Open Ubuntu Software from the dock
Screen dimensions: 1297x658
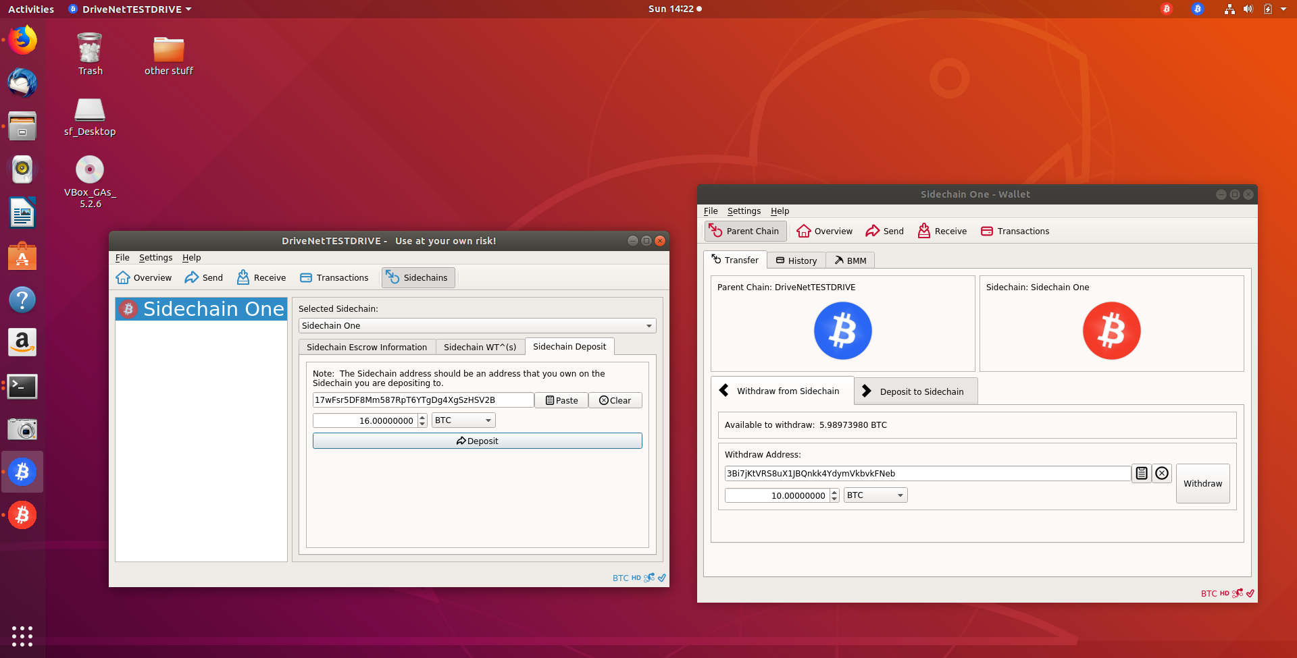tap(22, 256)
